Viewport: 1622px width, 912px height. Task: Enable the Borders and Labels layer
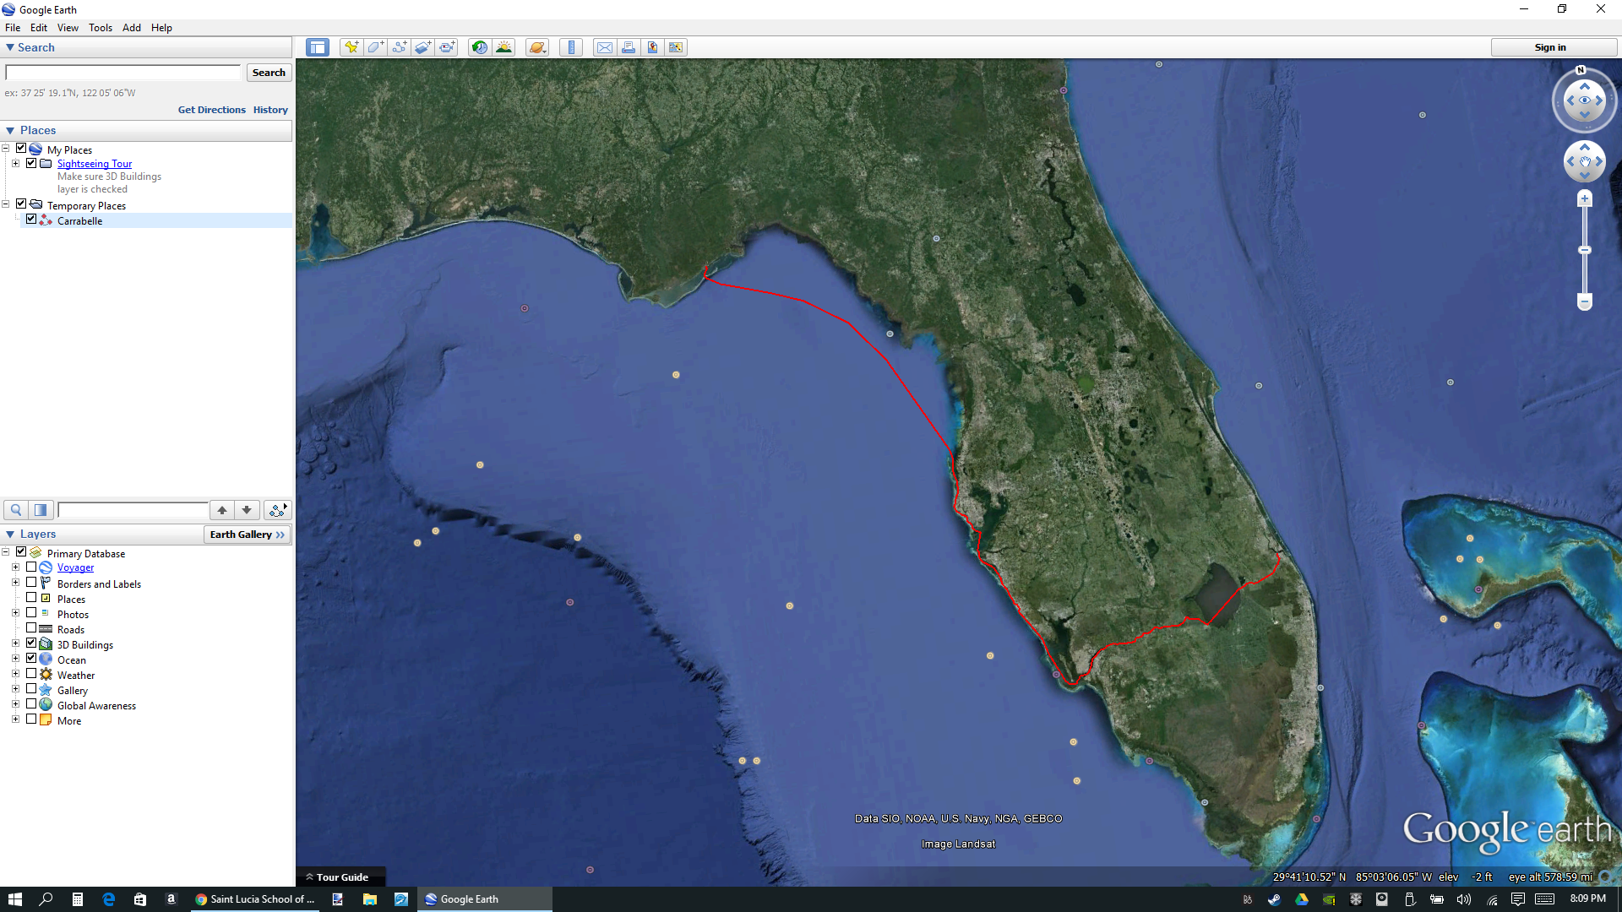pos(31,583)
